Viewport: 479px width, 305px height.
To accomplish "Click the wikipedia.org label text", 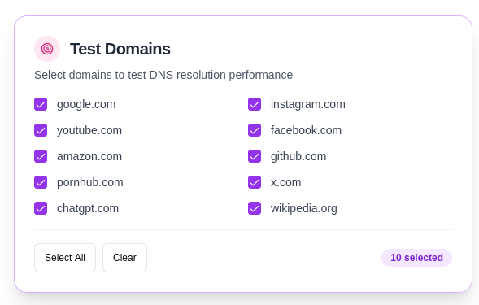I will tap(304, 208).
